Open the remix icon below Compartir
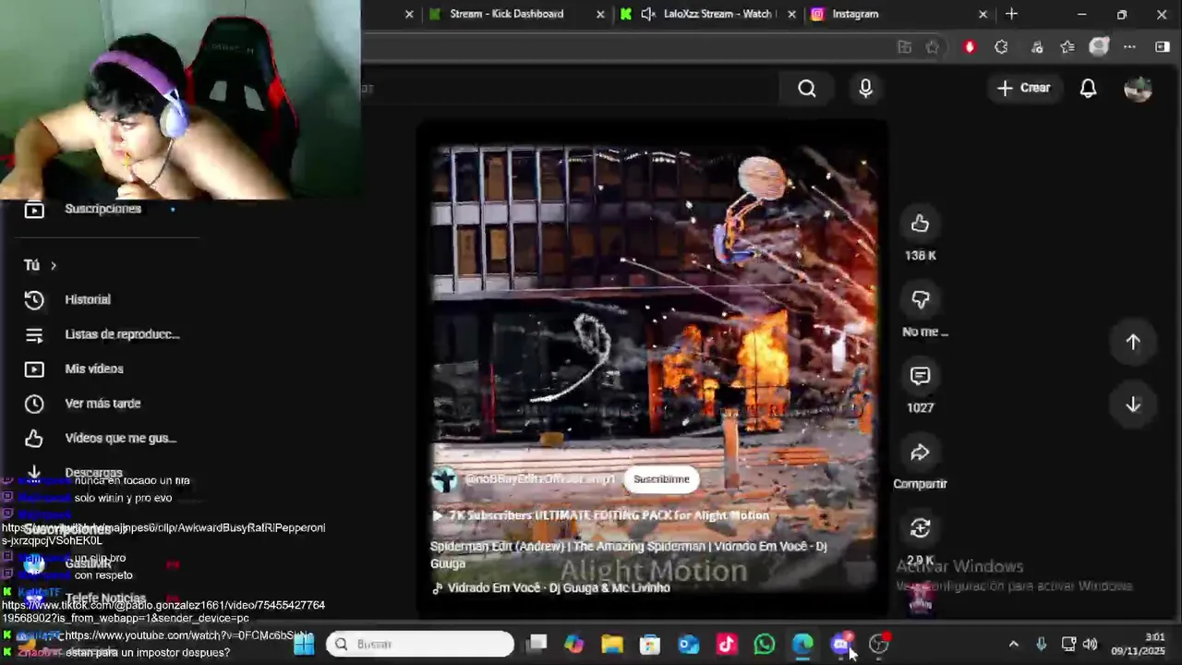 point(920,528)
